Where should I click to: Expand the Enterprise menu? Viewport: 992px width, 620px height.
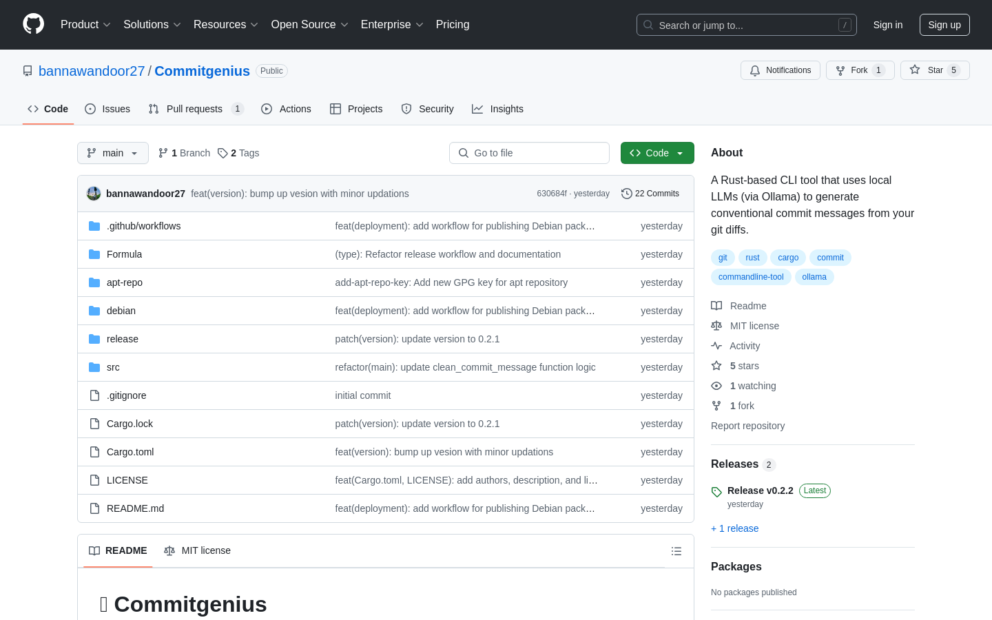point(392,25)
